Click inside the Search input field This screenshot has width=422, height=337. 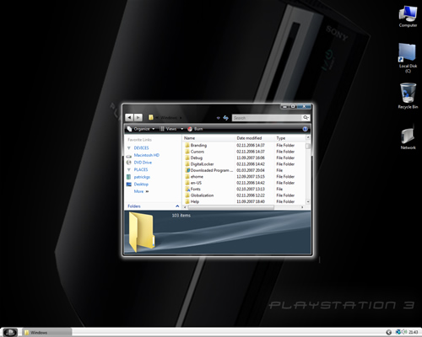click(267, 118)
